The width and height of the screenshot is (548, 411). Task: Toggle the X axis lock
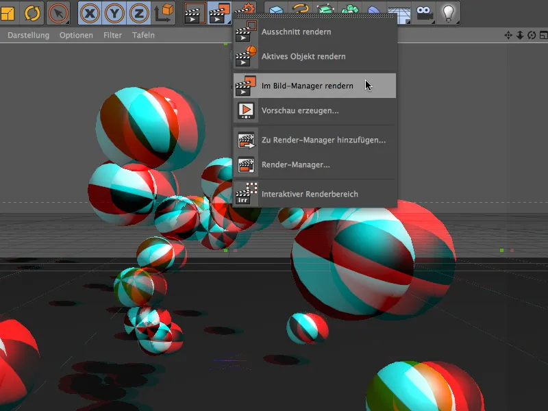pos(90,13)
